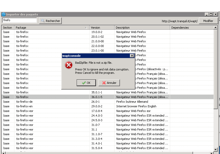The image size is (220, 154).
Task: Click the vertical scrollbar down arrow
Action: coord(216,149)
